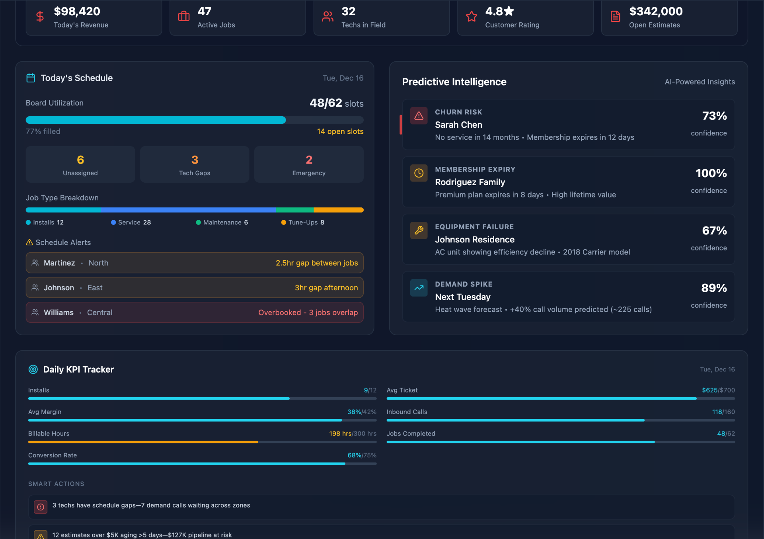Click the Board Utilization progress bar
The height and width of the screenshot is (539, 764).
[195, 120]
